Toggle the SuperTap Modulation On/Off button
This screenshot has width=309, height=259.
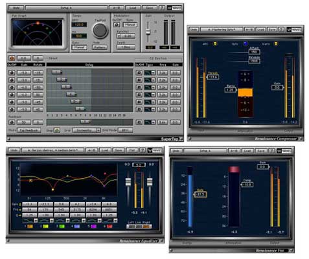point(117,25)
